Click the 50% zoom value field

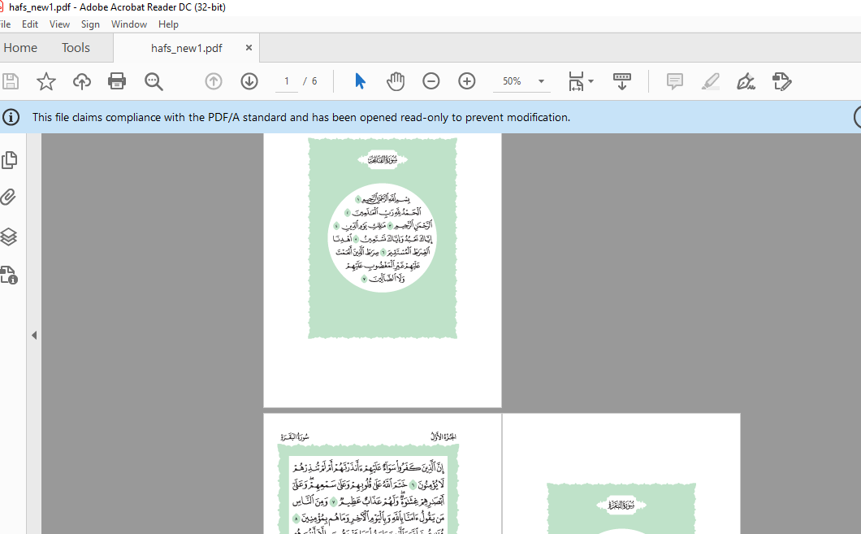(x=512, y=81)
